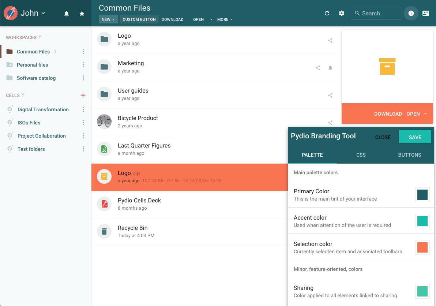Open settings gear icon in header
This screenshot has height=306, width=436.
(x=342, y=13)
